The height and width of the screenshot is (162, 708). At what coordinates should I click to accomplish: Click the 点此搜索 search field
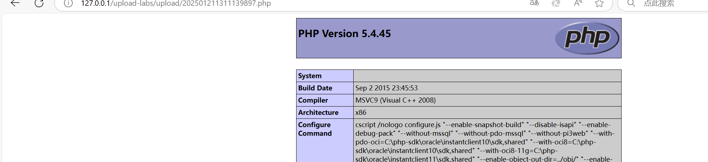coord(659,3)
